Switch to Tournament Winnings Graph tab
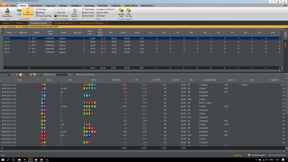This screenshot has height=162, width=288. (x=92, y=23)
